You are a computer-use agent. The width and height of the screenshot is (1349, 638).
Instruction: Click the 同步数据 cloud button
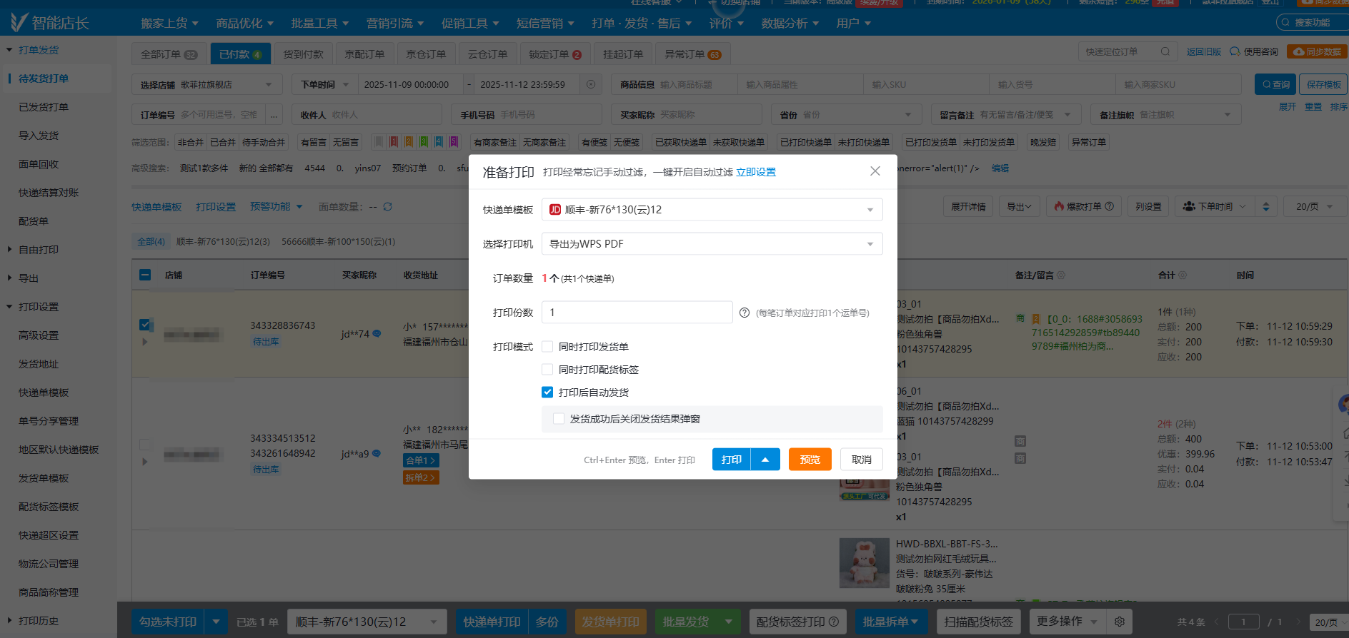(x=1317, y=52)
